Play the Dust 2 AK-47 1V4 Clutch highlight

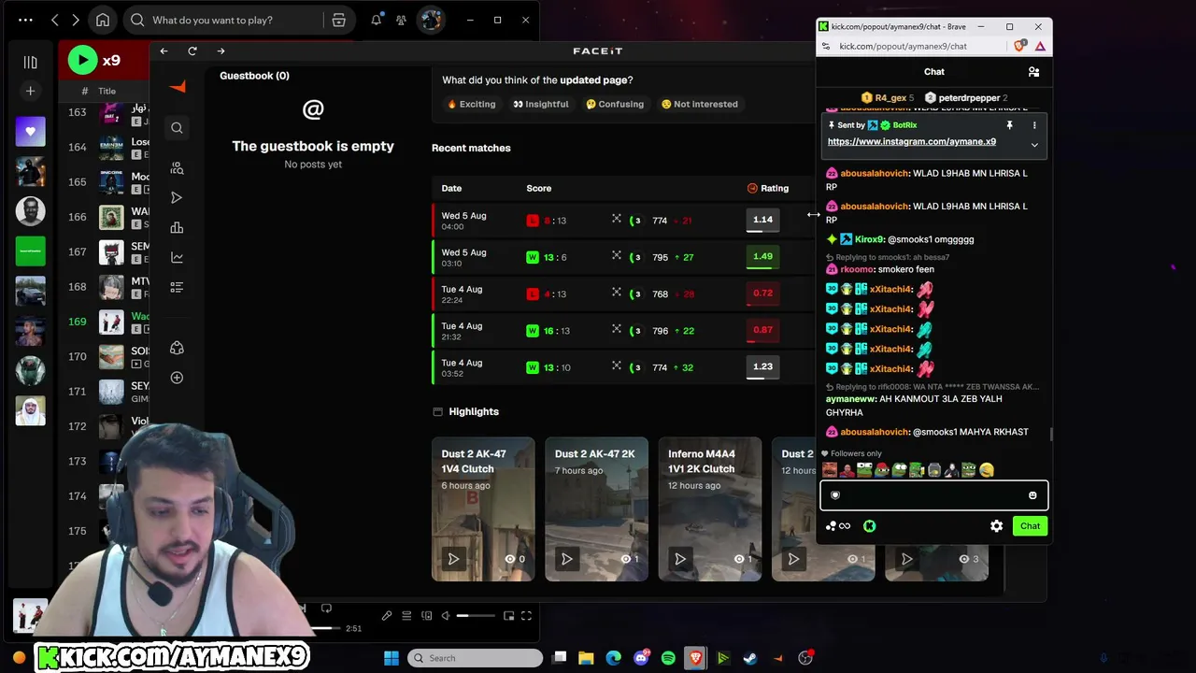pos(453,559)
